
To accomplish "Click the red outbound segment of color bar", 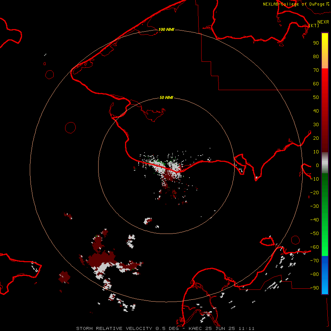I will click(x=325, y=110).
